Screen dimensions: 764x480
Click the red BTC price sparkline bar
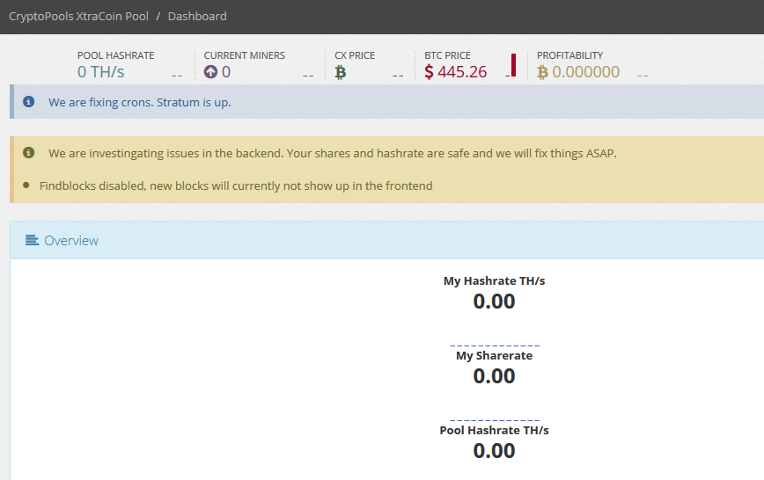click(513, 65)
